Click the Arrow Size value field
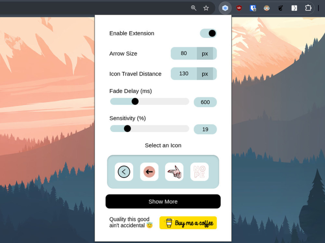The image size is (325, 243). [184, 53]
